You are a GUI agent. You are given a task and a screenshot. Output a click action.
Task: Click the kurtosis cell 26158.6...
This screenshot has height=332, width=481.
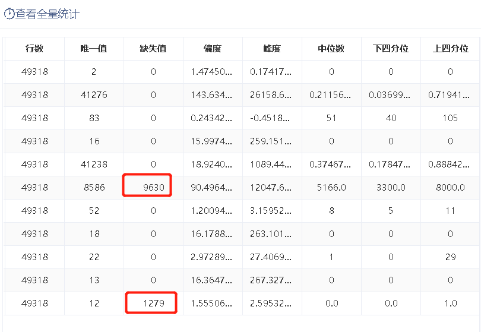click(271, 95)
